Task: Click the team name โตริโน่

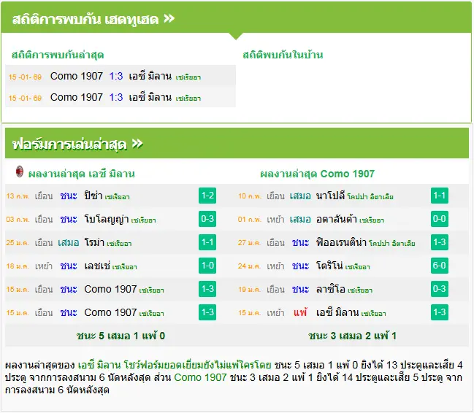Action: click(x=329, y=266)
